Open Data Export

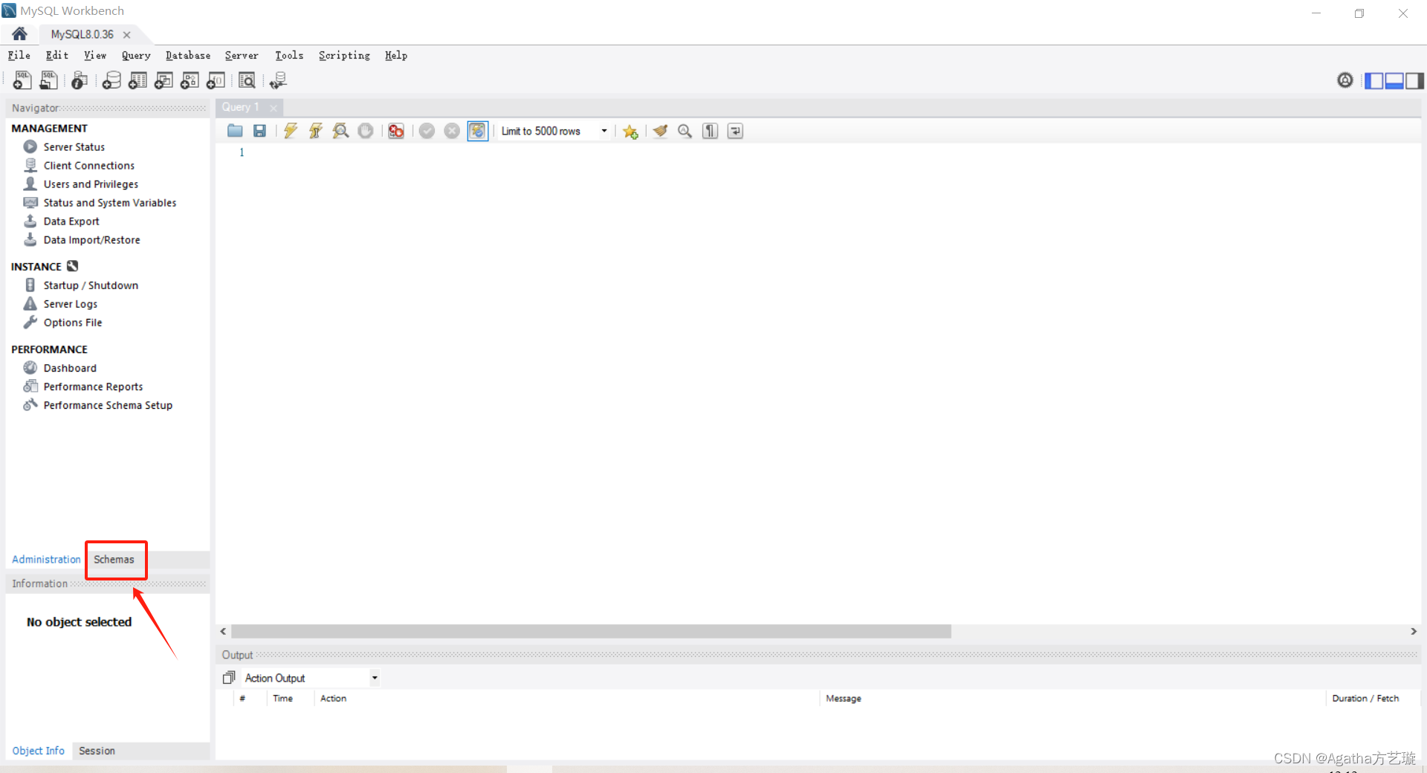pos(71,221)
